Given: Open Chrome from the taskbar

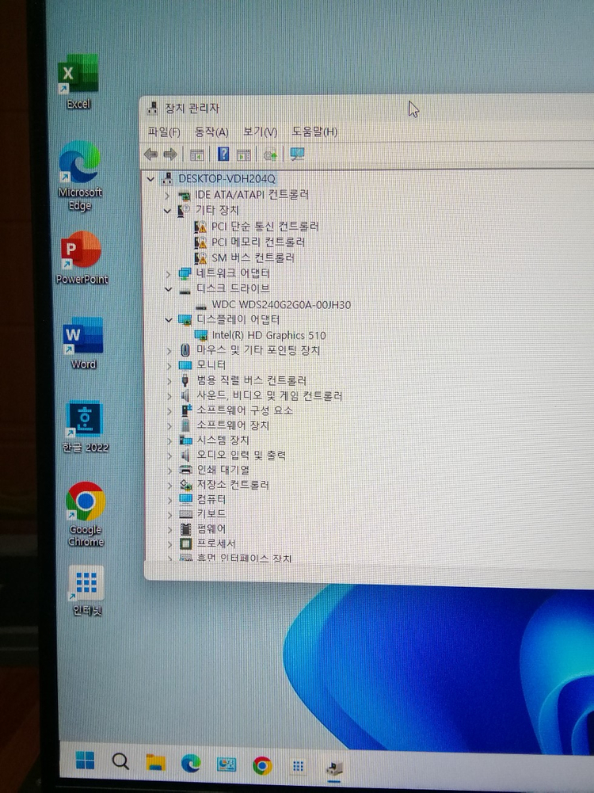Looking at the screenshot, I should [262, 766].
